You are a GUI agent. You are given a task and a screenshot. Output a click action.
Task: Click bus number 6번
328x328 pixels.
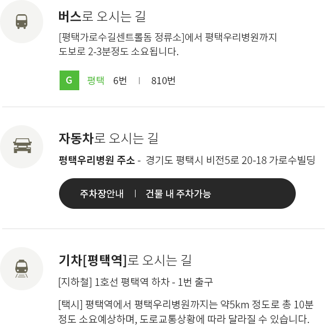[x=120, y=80]
